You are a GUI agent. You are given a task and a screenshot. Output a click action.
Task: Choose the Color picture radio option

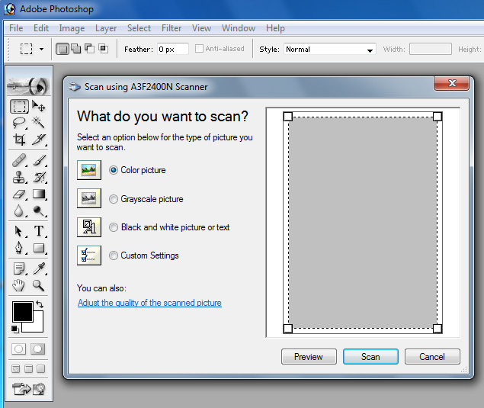tap(114, 170)
